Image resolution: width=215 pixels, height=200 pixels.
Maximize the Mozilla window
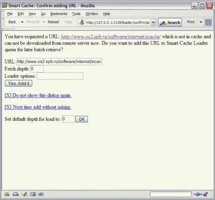(x=202, y=5)
